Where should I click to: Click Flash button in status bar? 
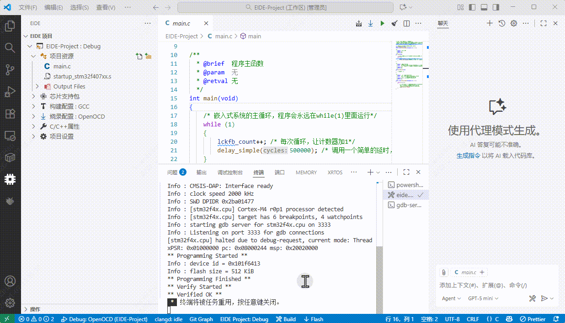314,319
